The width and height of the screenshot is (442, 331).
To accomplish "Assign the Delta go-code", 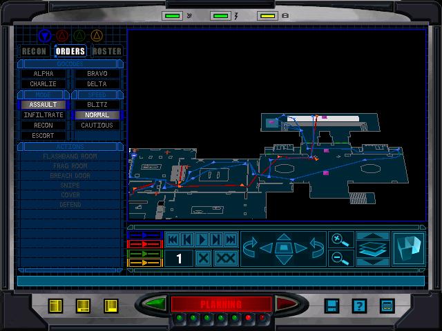I will coord(97,84).
